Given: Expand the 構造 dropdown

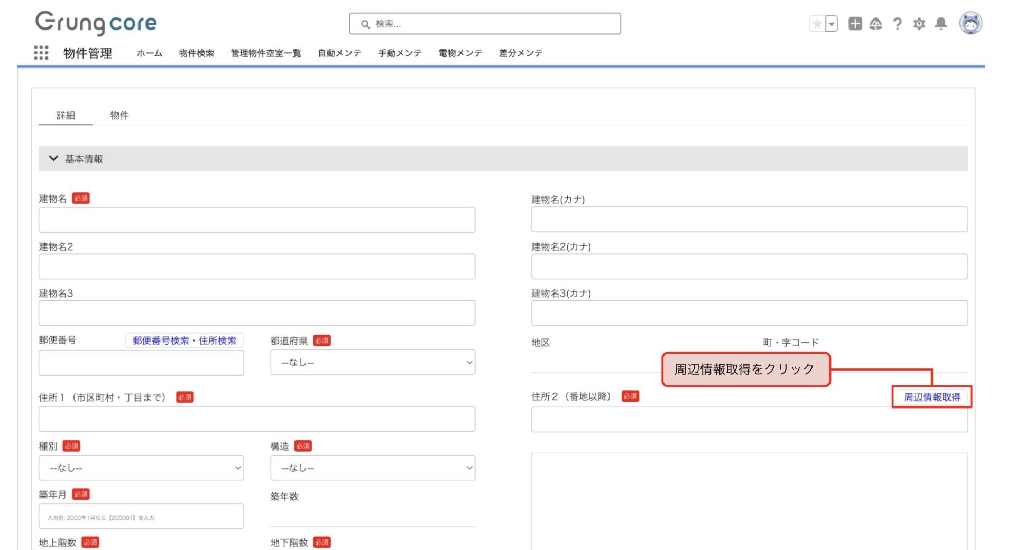Looking at the screenshot, I should point(372,468).
